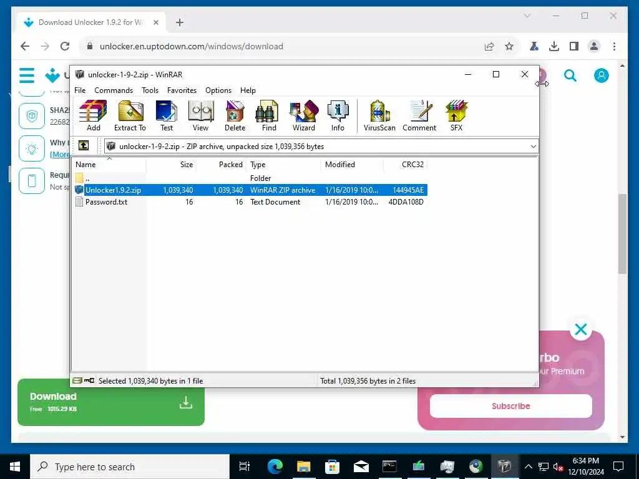
Task: Open Chrome tab search chevron
Action: point(527,16)
